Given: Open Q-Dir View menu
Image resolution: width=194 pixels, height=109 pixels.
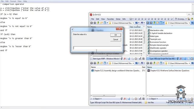Looking at the screenshot, I should point(103,19).
